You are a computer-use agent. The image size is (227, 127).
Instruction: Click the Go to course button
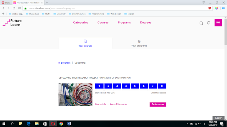tap(158, 104)
